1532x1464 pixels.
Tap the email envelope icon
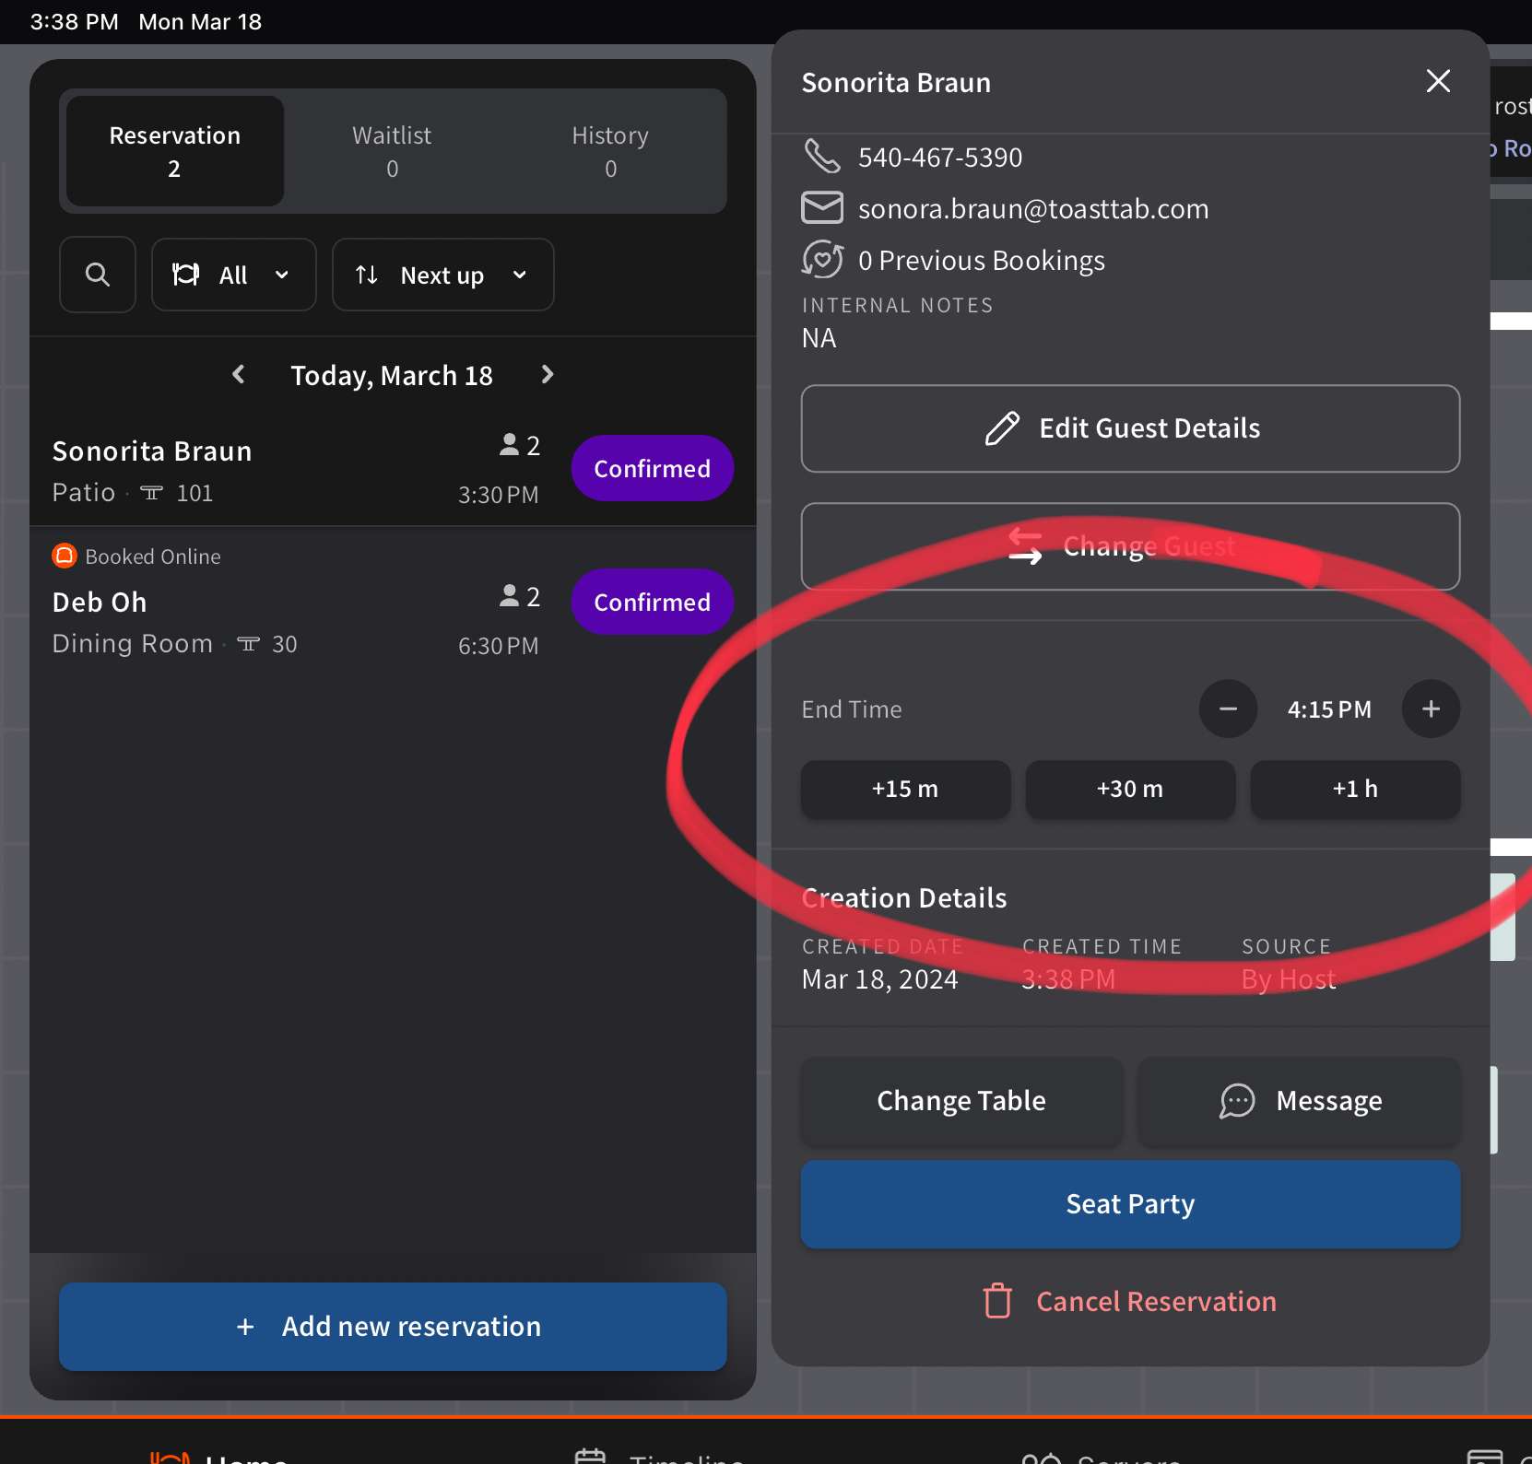coord(821,208)
